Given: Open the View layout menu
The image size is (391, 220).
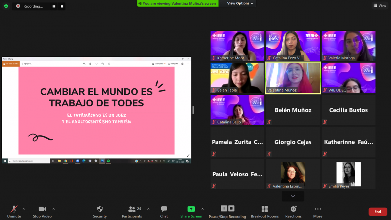Looking at the screenshot, I should 379,5.
